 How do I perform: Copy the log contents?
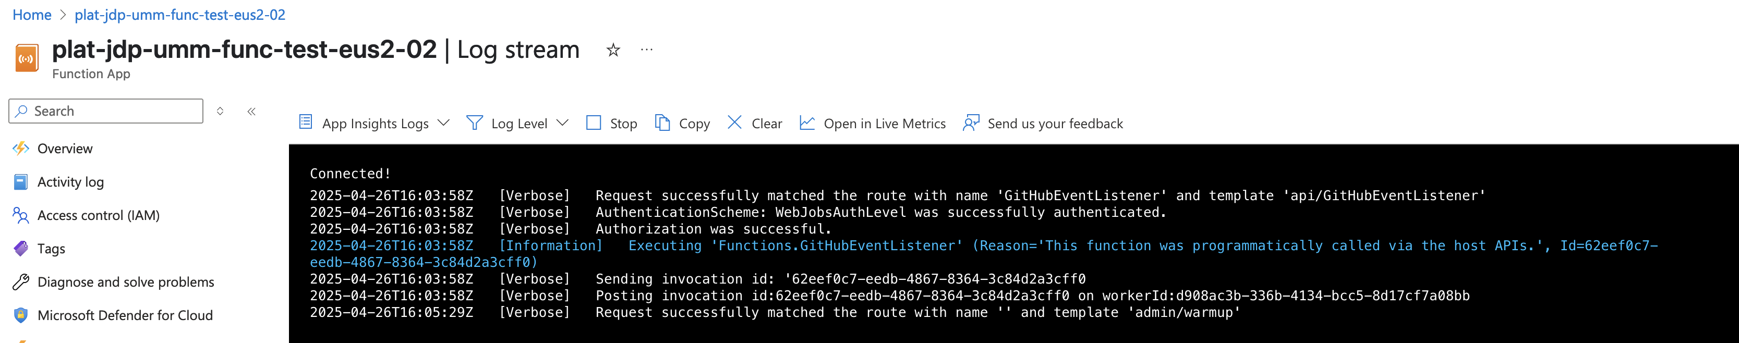(682, 123)
